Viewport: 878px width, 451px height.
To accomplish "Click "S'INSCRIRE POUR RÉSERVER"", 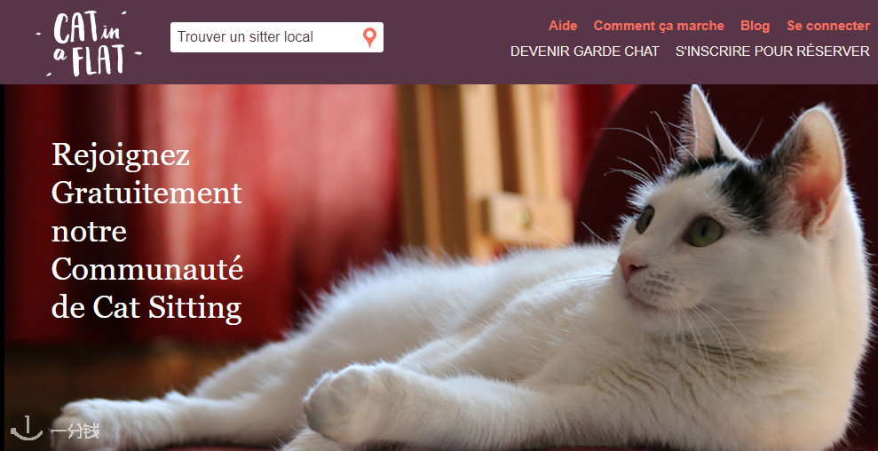I will [772, 51].
